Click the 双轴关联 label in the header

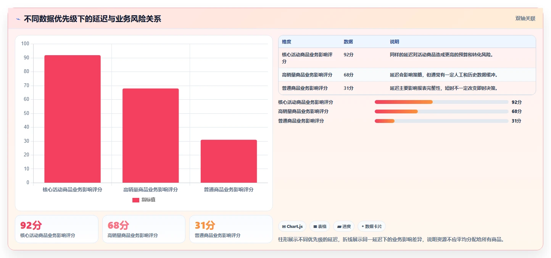coord(525,18)
